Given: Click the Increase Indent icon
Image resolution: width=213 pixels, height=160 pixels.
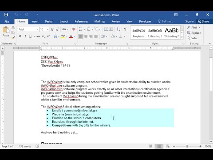Looking at the screenshot, I should [x=111, y=29].
